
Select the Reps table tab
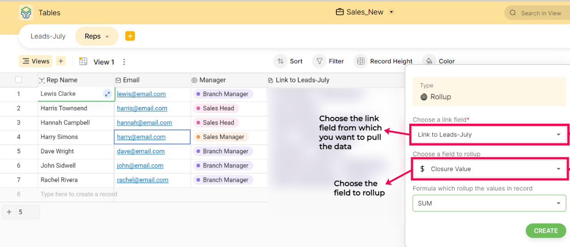click(97, 36)
